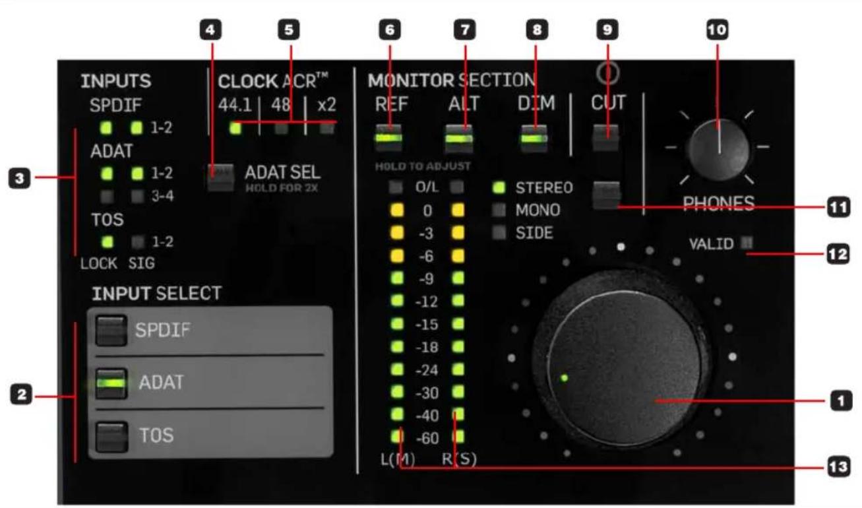Viewport: 862px width, 508px height.
Task: Toggle the CUT button
Action: pos(605,137)
